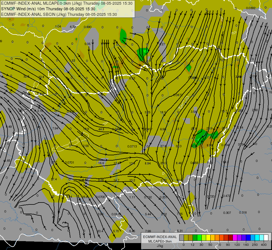Image resolution: width=272 pixels, height=250 pixels.
Task: Click the map value 0.0392
Action: point(251,8)
